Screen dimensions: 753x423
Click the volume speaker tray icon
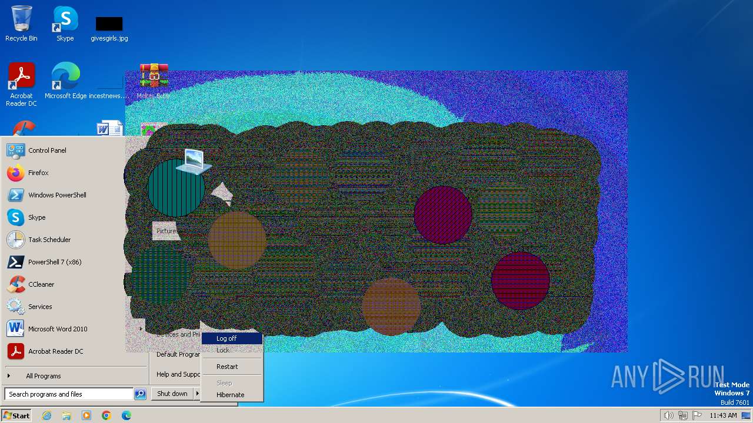point(668,415)
